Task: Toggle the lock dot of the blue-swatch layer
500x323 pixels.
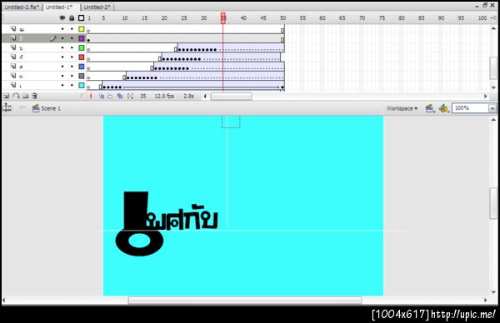Action: (72, 67)
